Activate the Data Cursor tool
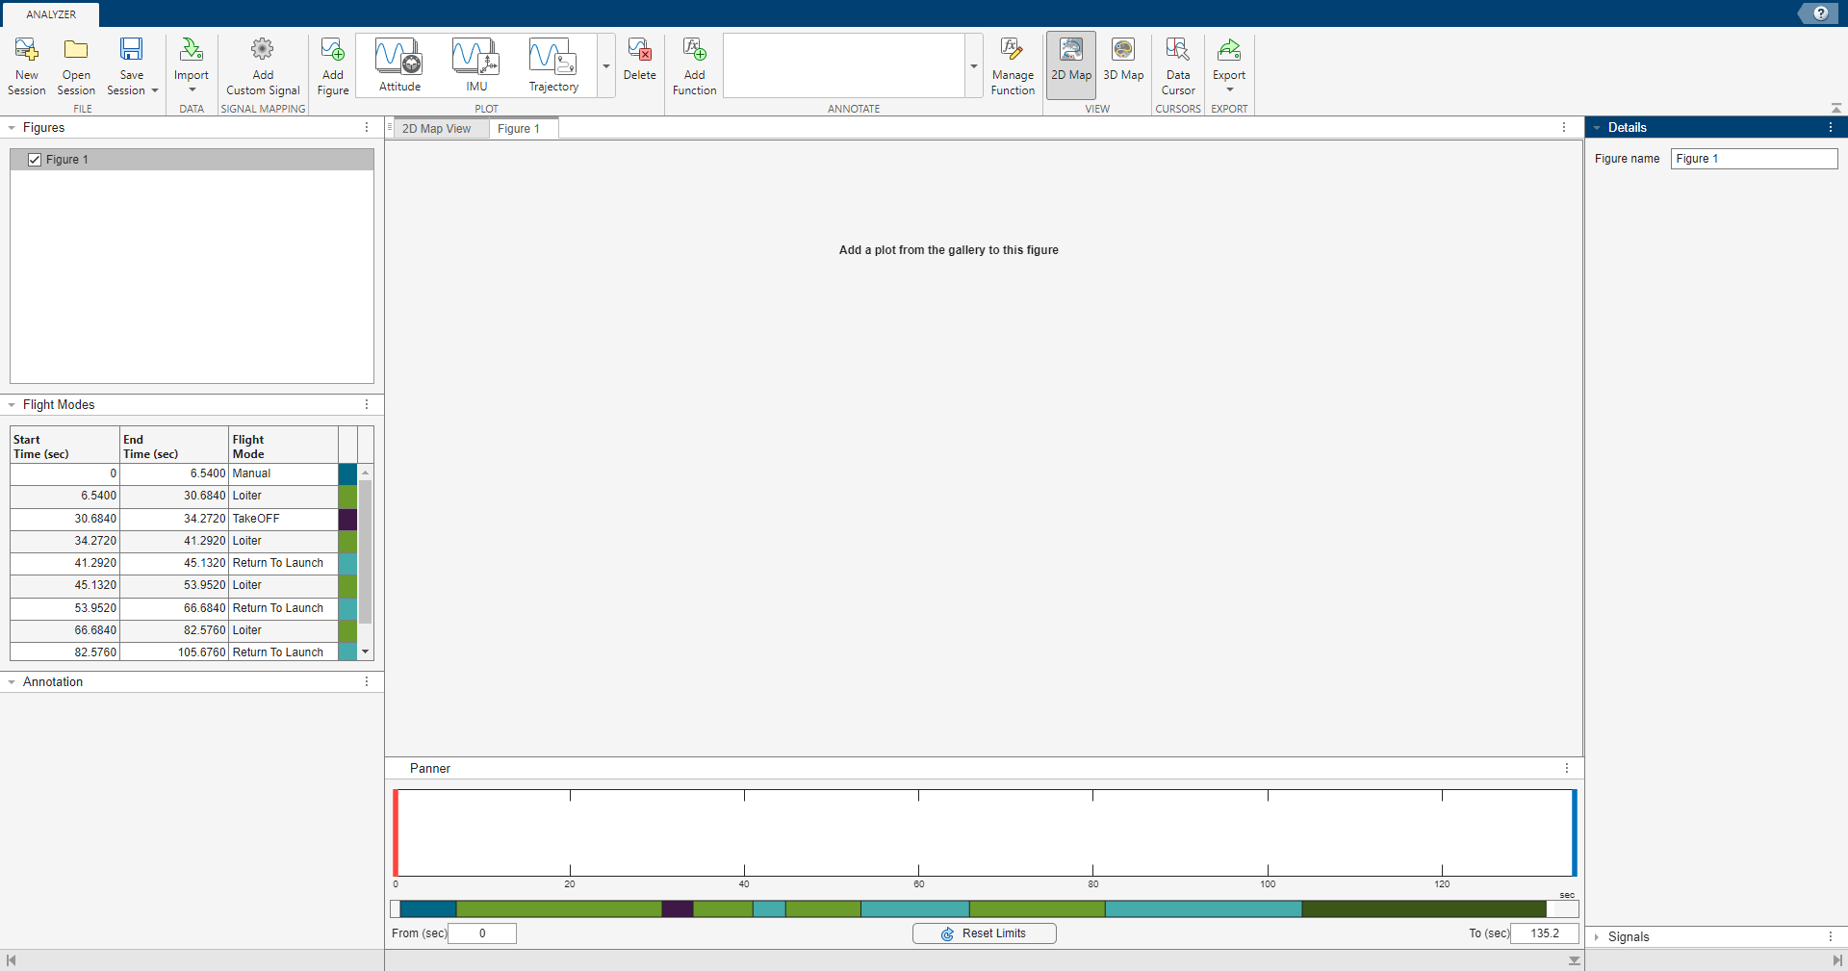 click(x=1177, y=63)
